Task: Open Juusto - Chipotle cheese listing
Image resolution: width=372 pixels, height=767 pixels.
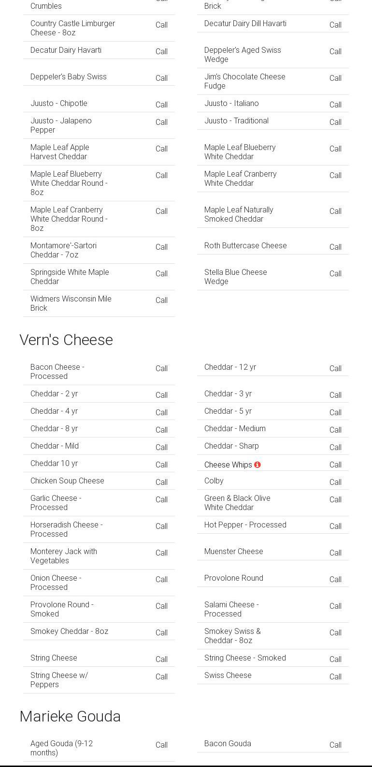Action: [59, 103]
